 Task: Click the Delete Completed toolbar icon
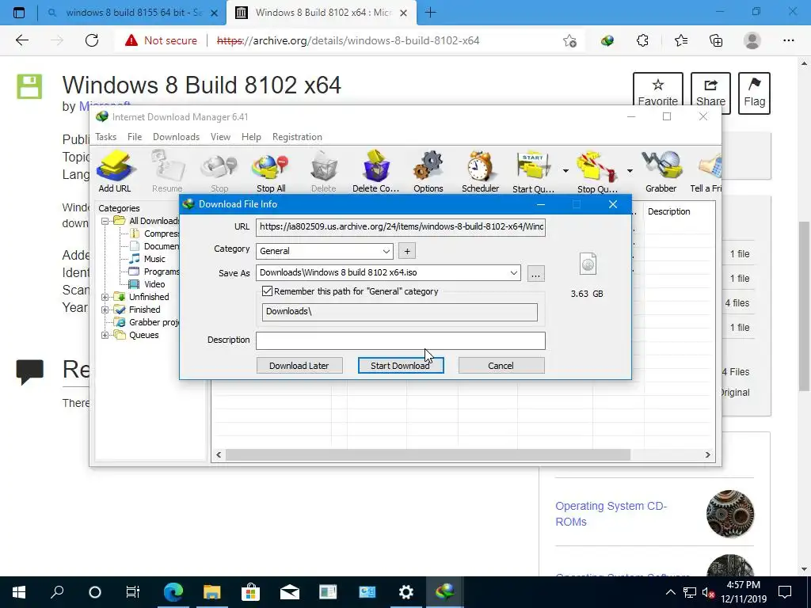(x=376, y=172)
